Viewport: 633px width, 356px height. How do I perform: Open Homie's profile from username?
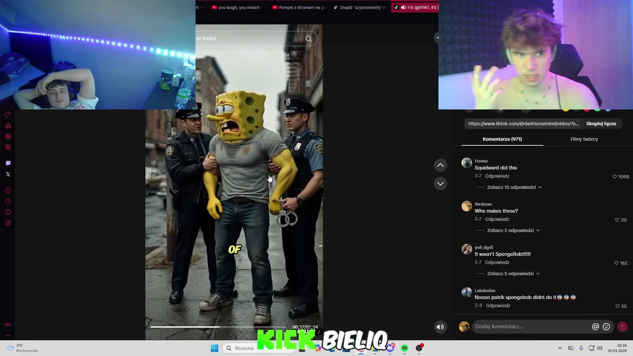pos(481,161)
